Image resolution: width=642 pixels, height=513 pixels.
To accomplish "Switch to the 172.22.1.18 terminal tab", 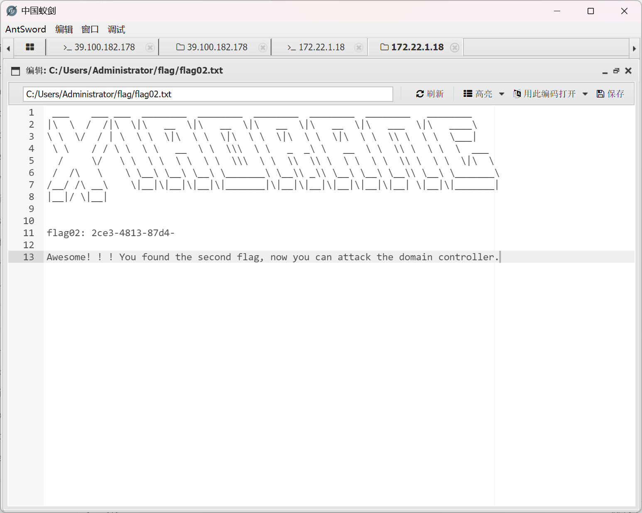I will click(x=316, y=47).
